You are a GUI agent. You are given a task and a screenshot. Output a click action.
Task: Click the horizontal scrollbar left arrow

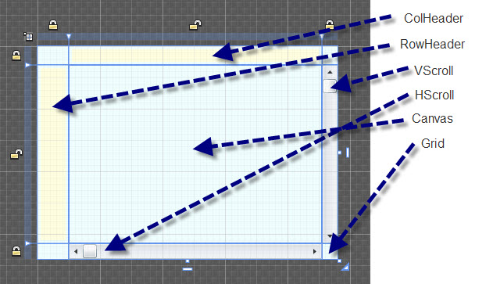pos(76,251)
